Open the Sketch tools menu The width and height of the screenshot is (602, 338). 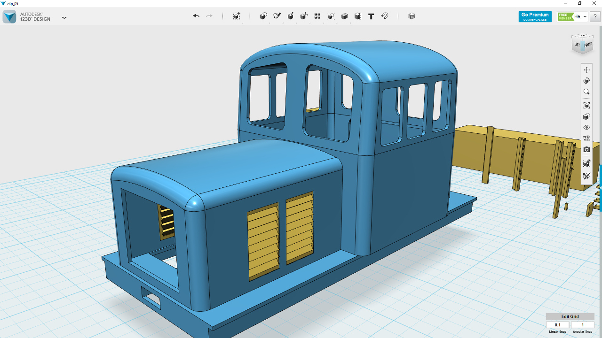pyautogui.click(x=277, y=16)
